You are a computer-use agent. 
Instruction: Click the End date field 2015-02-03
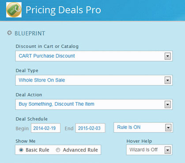[x=91, y=128]
